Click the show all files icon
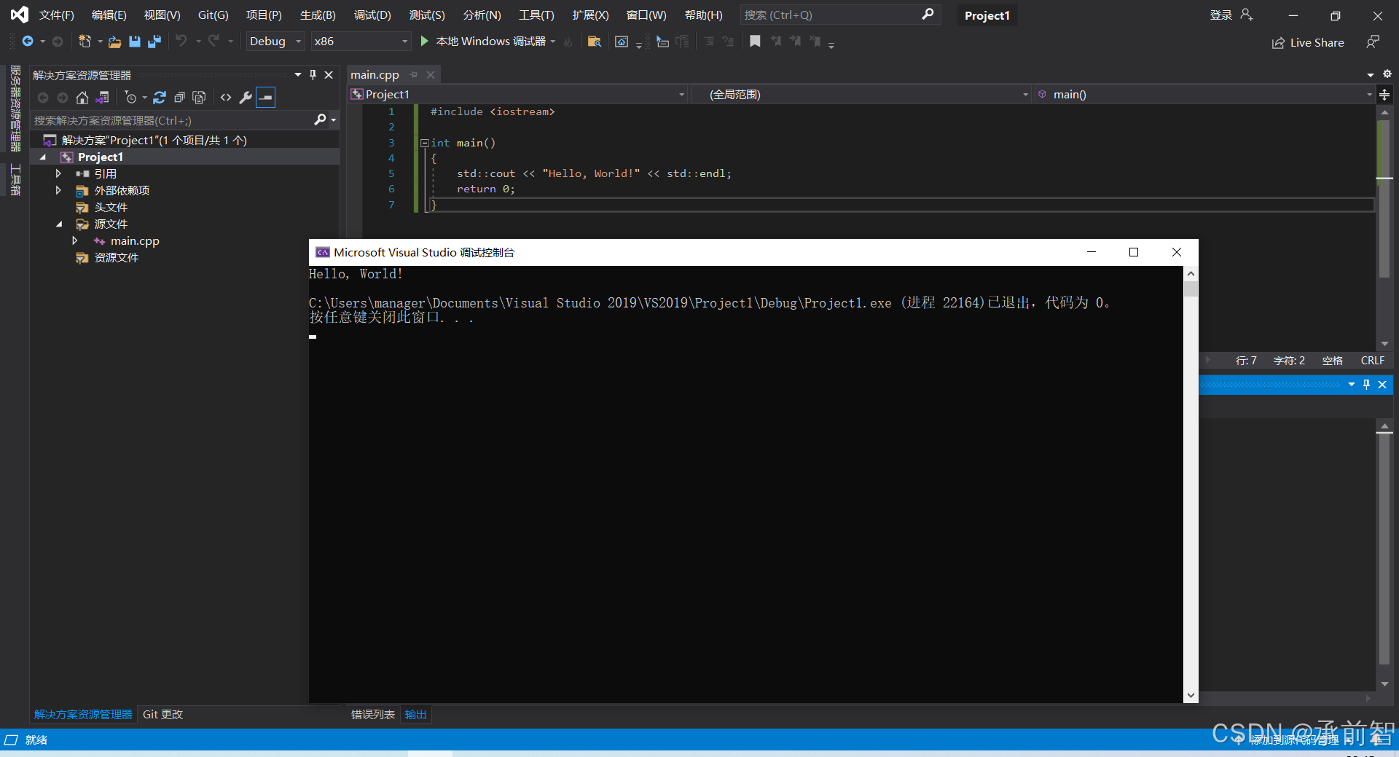 (199, 97)
